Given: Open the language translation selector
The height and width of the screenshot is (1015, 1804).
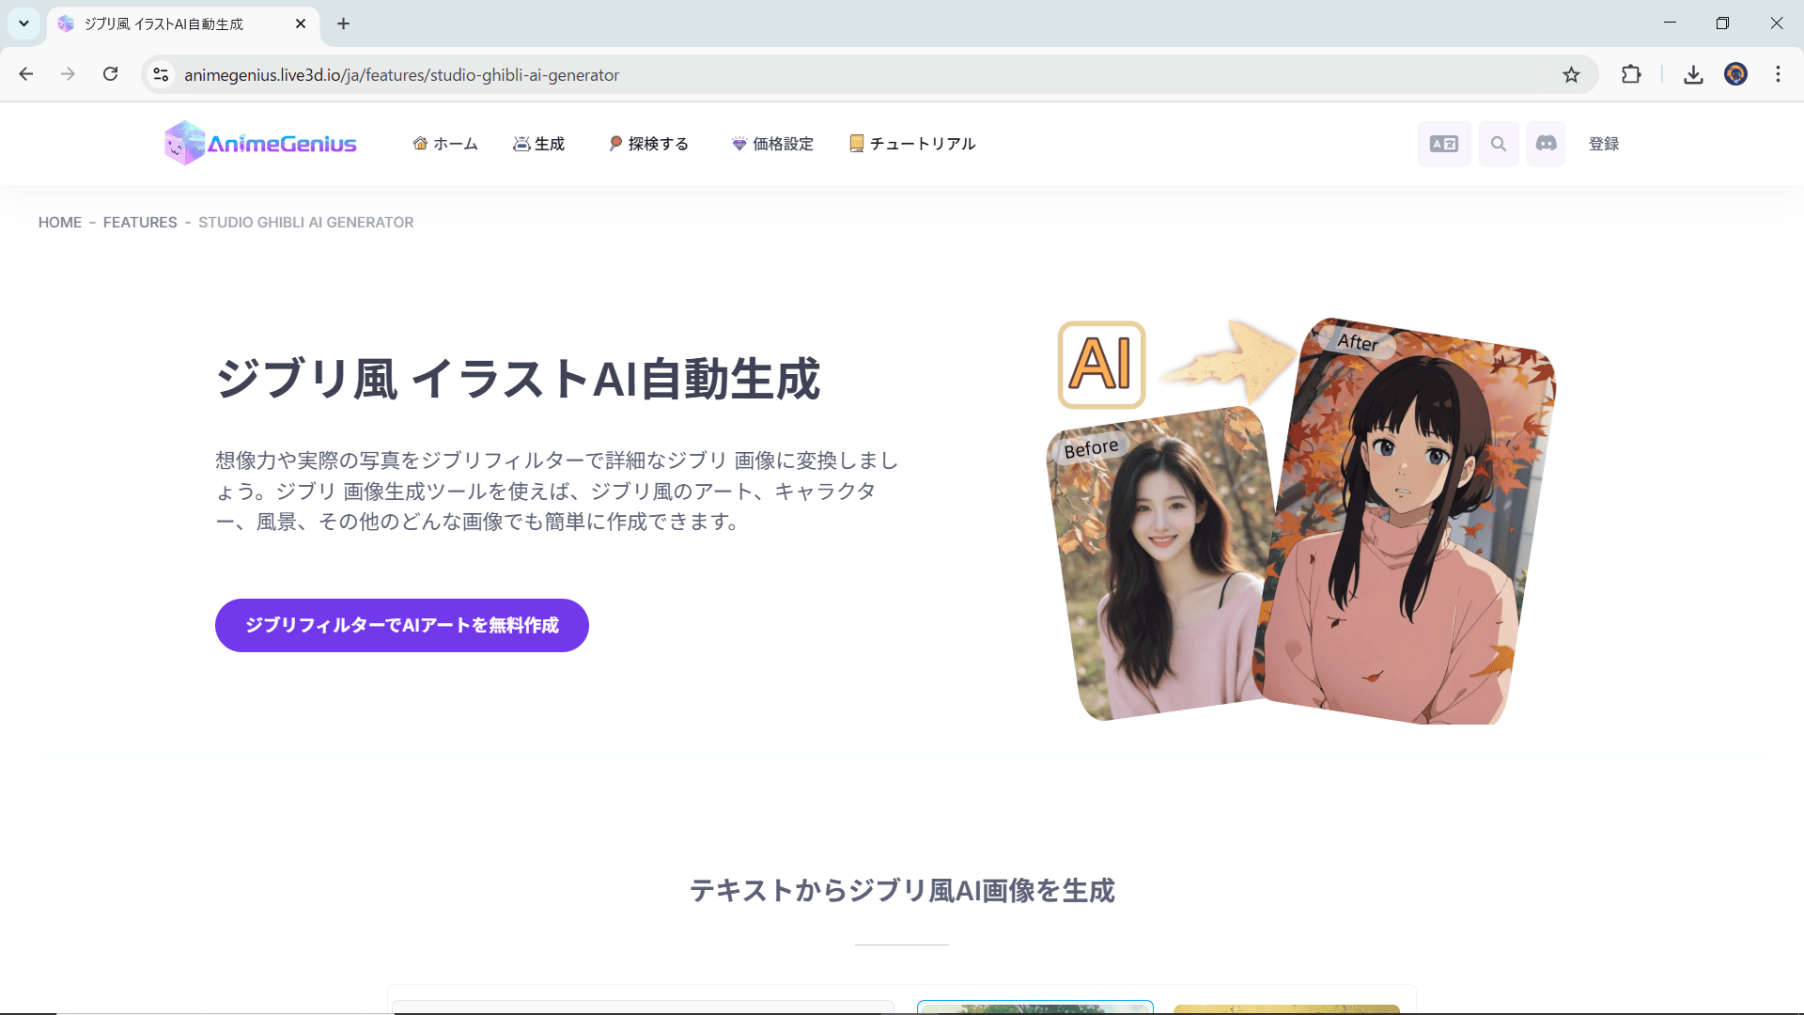Looking at the screenshot, I should click(x=1444, y=144).
